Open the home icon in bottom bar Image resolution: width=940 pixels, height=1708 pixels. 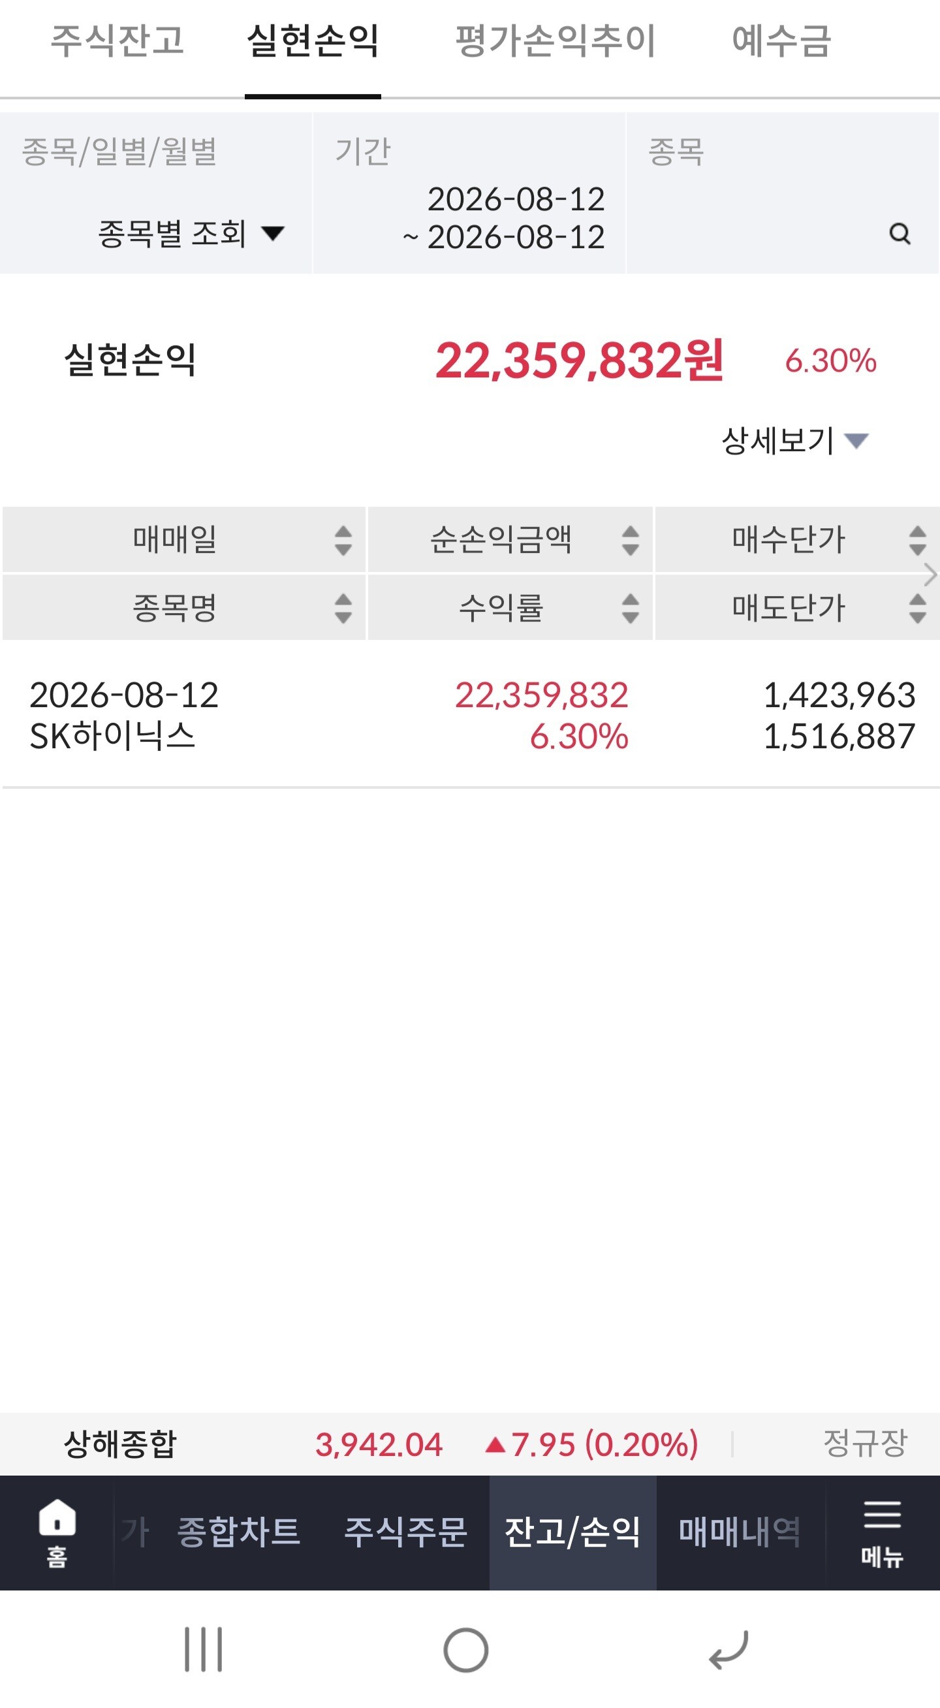57,1532
